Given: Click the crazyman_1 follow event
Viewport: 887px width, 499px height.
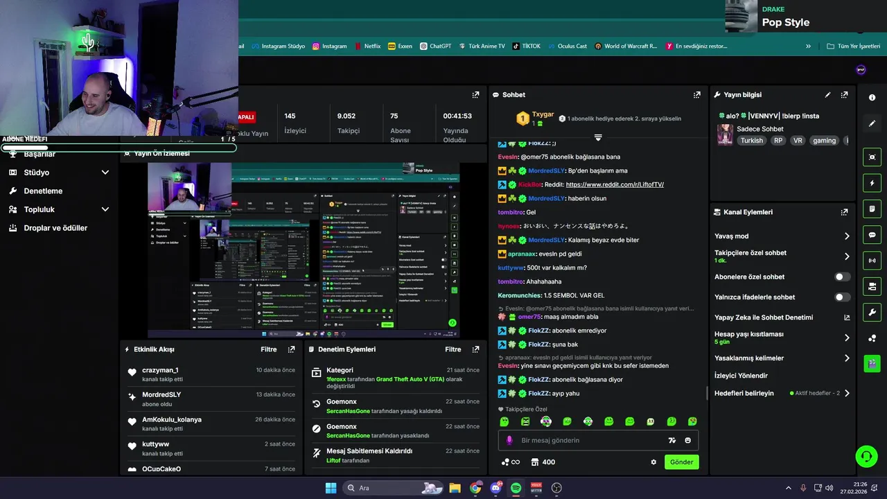Looking at the screenshot, I should coord(210,374).
